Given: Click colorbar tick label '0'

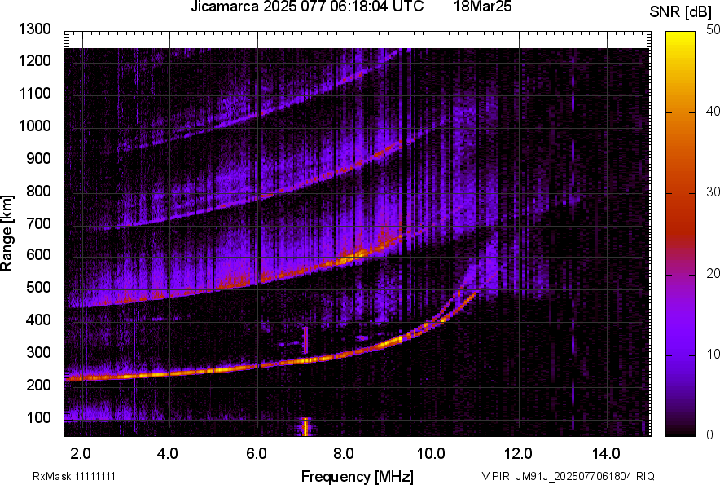Looking at the screenshot, I should pos(710,434).
